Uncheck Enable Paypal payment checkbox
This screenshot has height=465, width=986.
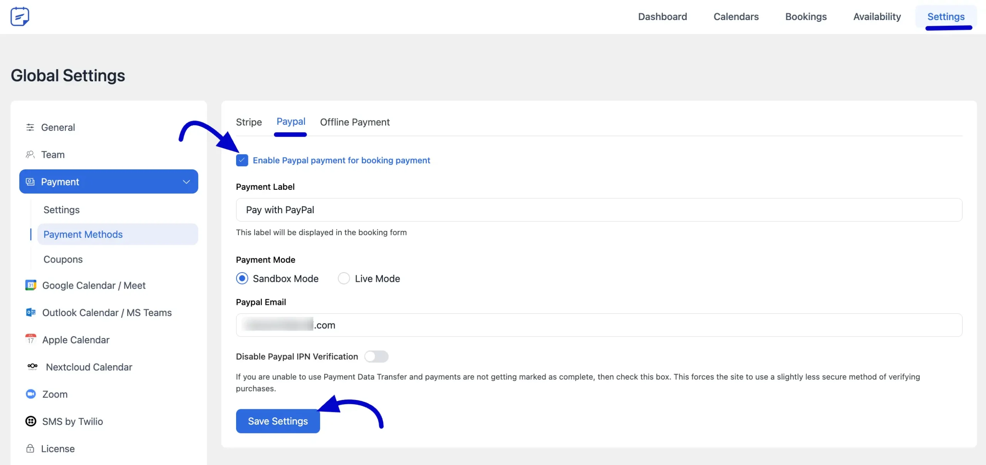pyautogui.click(x=242, y=160)
